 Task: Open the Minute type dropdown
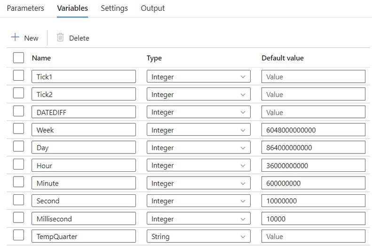tap(198, 183)
